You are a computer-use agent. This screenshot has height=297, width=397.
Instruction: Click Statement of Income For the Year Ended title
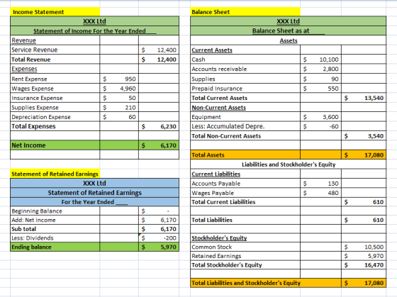[95, 31]
